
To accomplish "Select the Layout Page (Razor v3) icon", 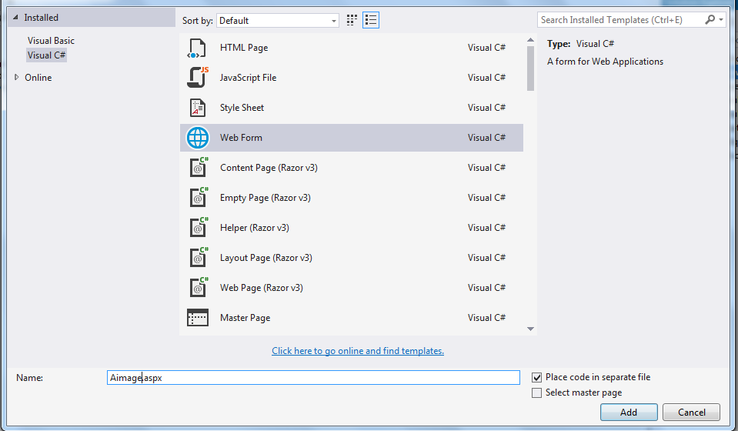I will [199, 258].
